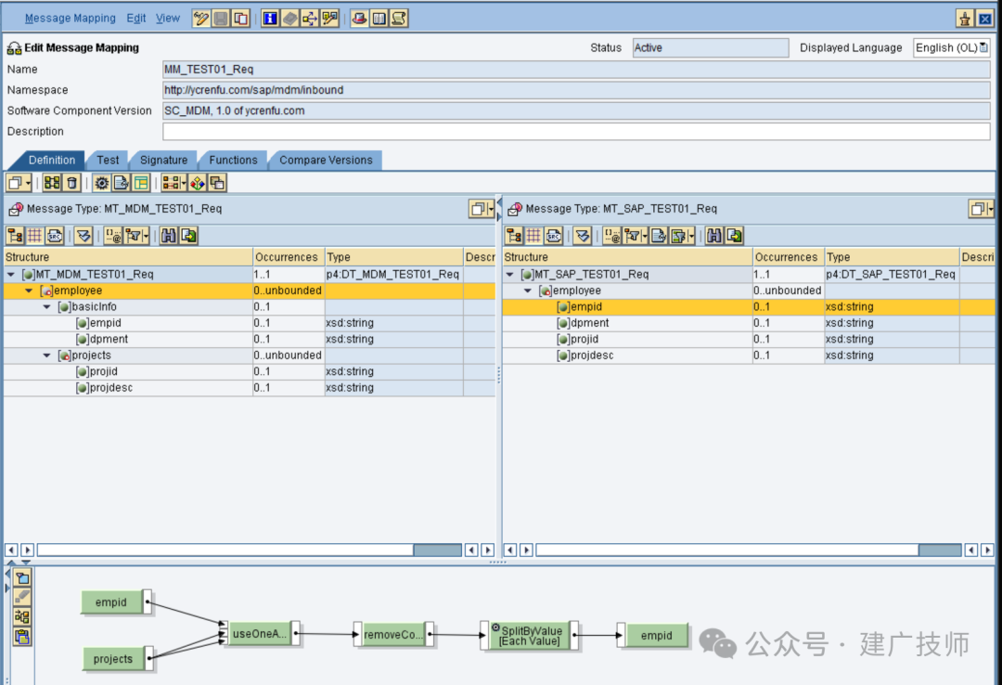This screenshot has width=1002, height=685.
Task: Toggle the grid view icon in target panel
Action: point(533,236)
